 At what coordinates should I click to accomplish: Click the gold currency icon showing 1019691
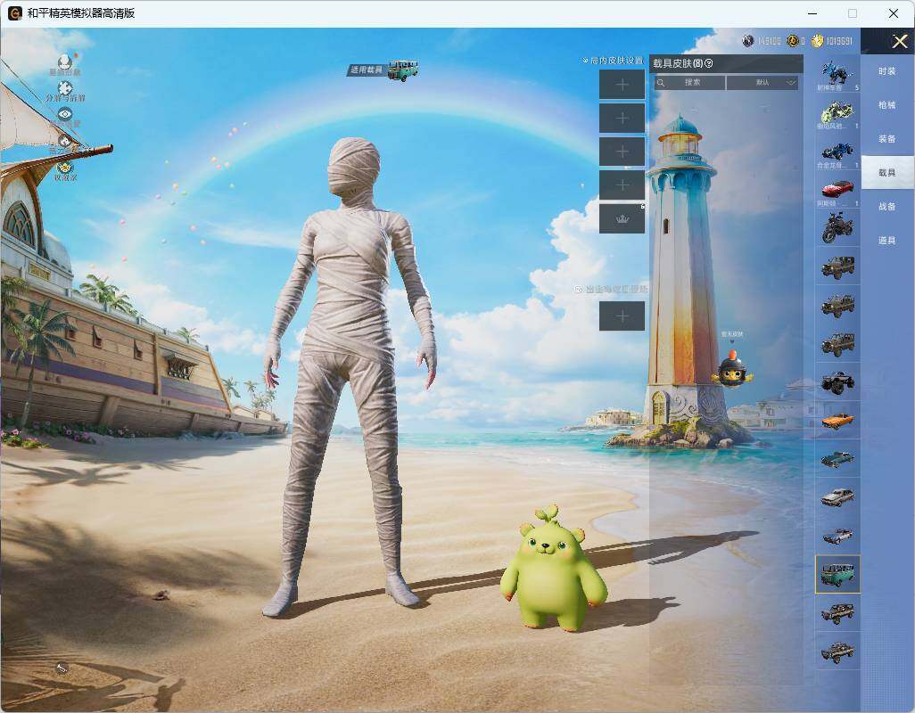click(x=817, y=41)
